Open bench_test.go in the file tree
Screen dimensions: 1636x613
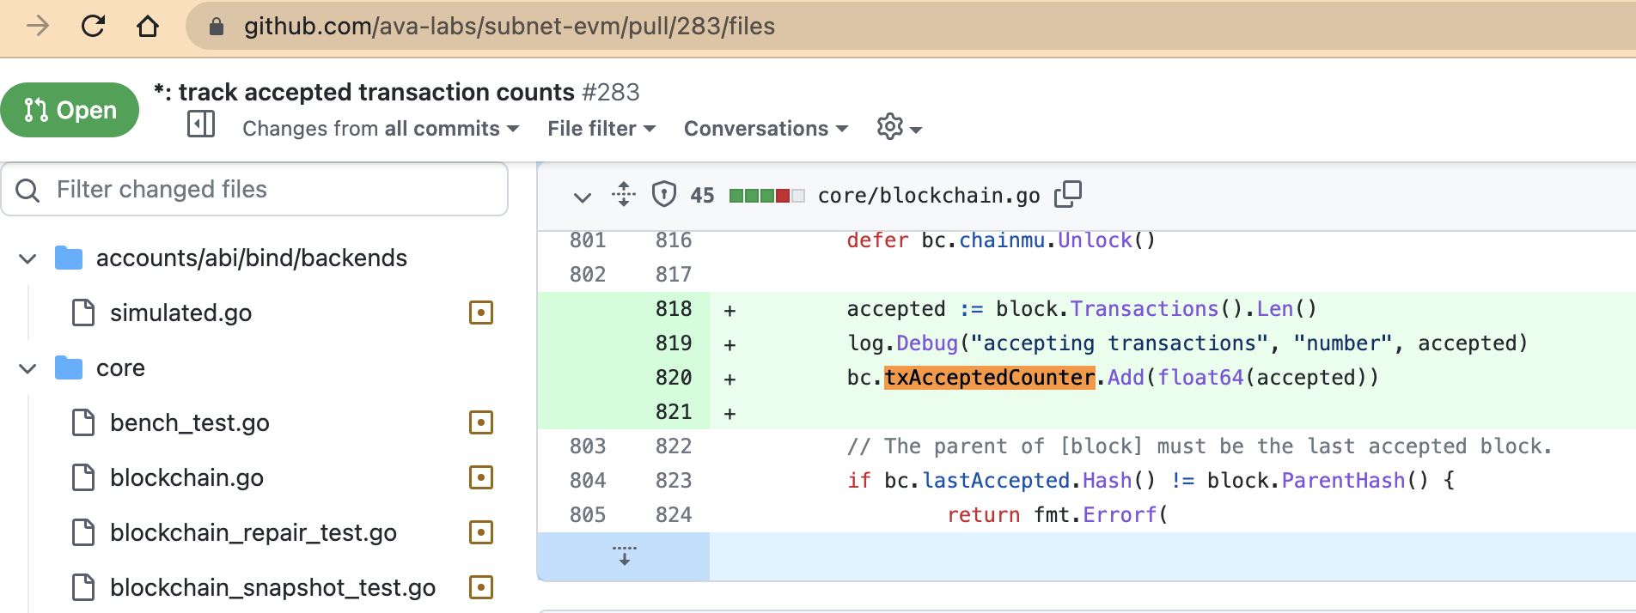click(x=190, y=423)
